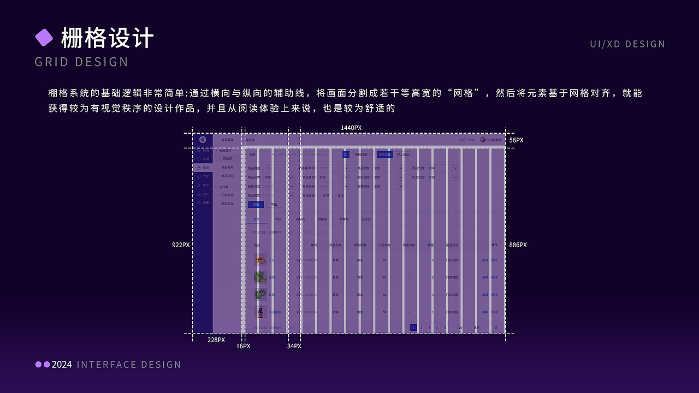Open the 商品品牌 dropdown

(279, 177)
